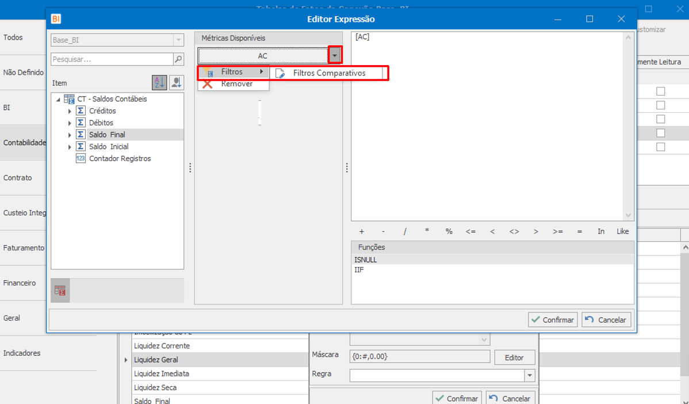Select the ISNULL function

point(492,260)
